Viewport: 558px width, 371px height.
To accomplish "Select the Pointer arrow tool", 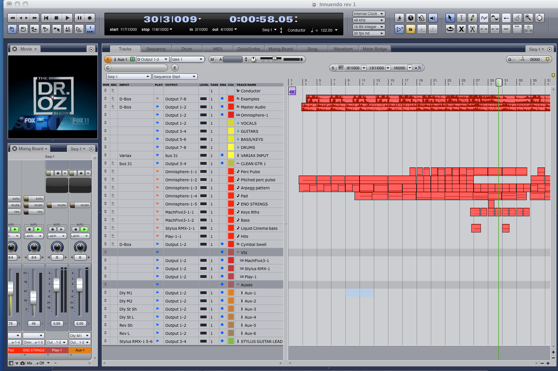I will 450,18.
